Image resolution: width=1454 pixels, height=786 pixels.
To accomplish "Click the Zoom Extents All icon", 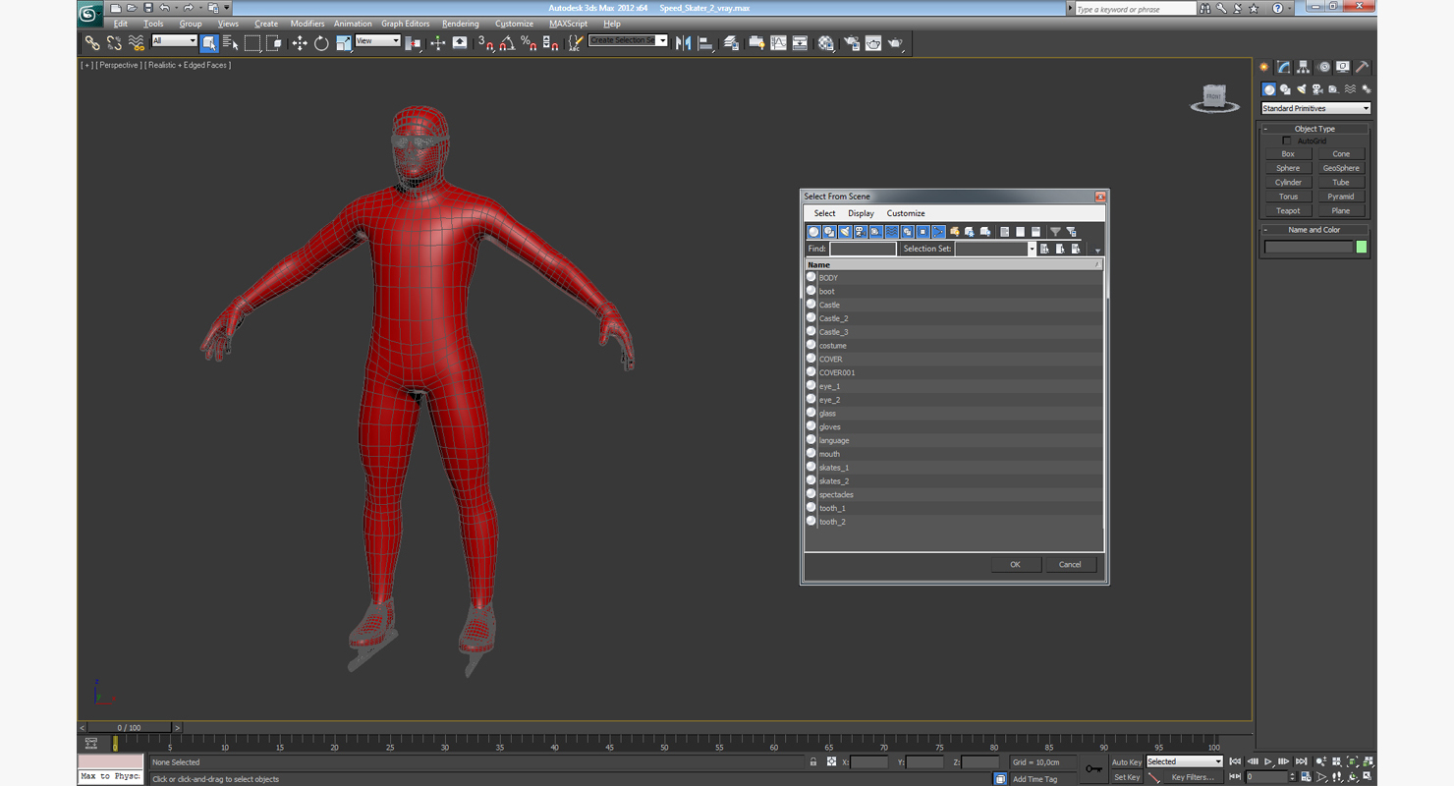I will pos(1368,761).
